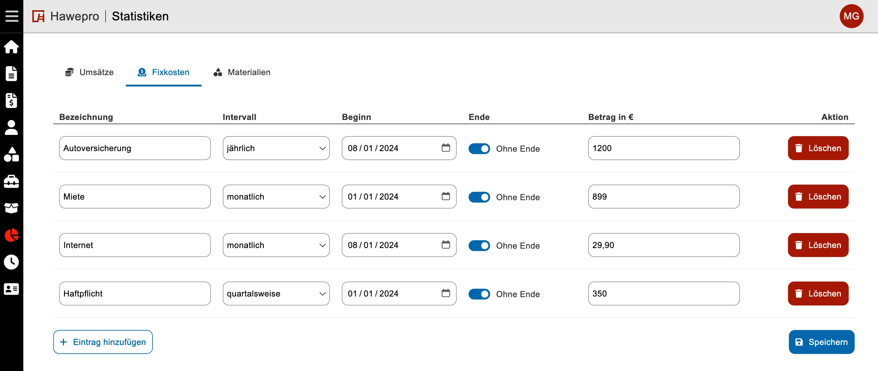
Task: Edit the Haftpflicht name field
Action: [135, 293]
